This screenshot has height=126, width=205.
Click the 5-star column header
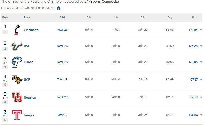pos(89,17)
